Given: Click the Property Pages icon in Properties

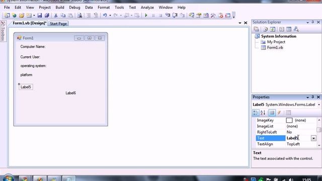Looking at the screenshot, I should [x=288, y=113].
